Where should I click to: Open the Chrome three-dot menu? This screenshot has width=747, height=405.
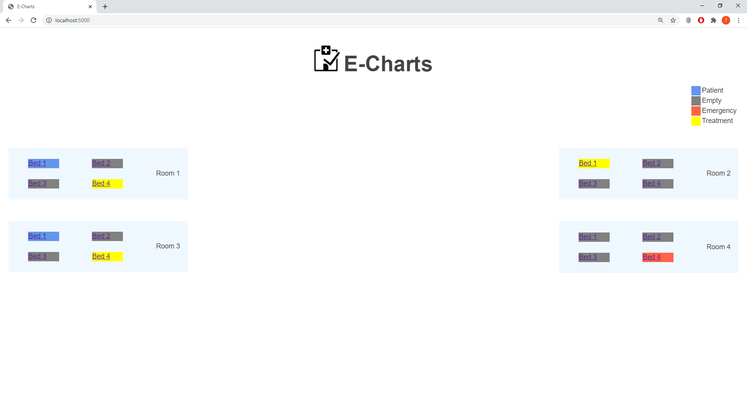coord(738,20)
